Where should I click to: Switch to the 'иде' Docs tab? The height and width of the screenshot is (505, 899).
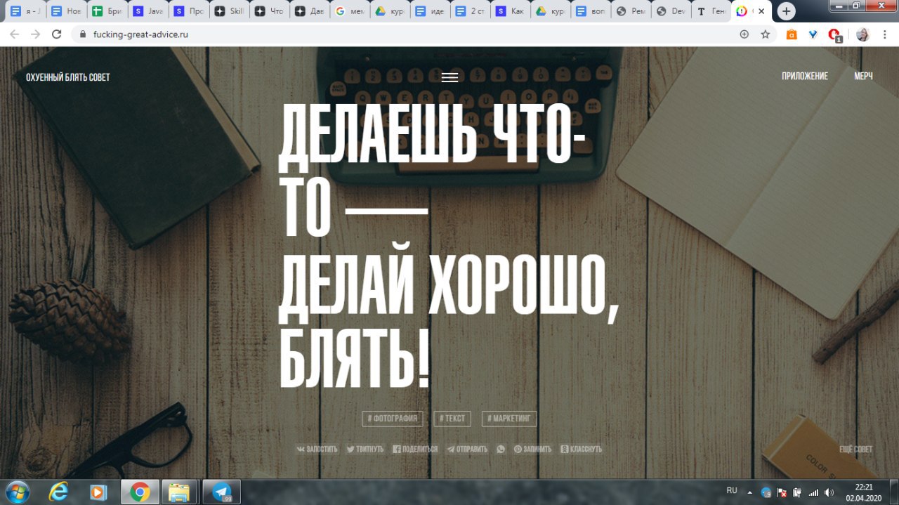431,11
